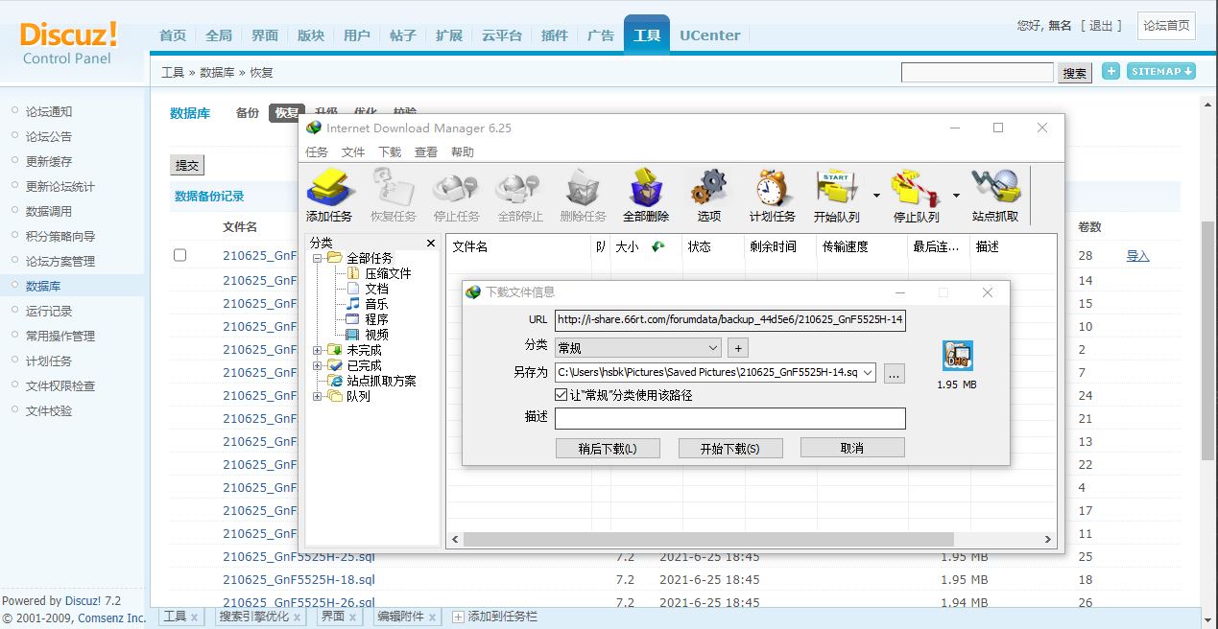This screenshot has width=1218, height=629.
Task: Toggle use this path for 常规 category checkbox
Action: coord(561,395)
